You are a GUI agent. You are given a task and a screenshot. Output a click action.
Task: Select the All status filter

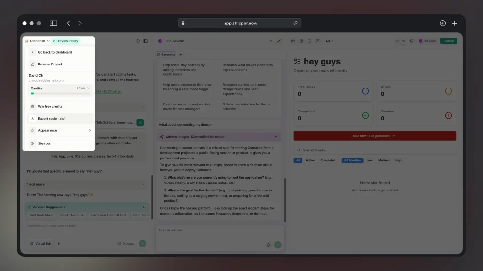pyautogui.click(x=298, y=160)
